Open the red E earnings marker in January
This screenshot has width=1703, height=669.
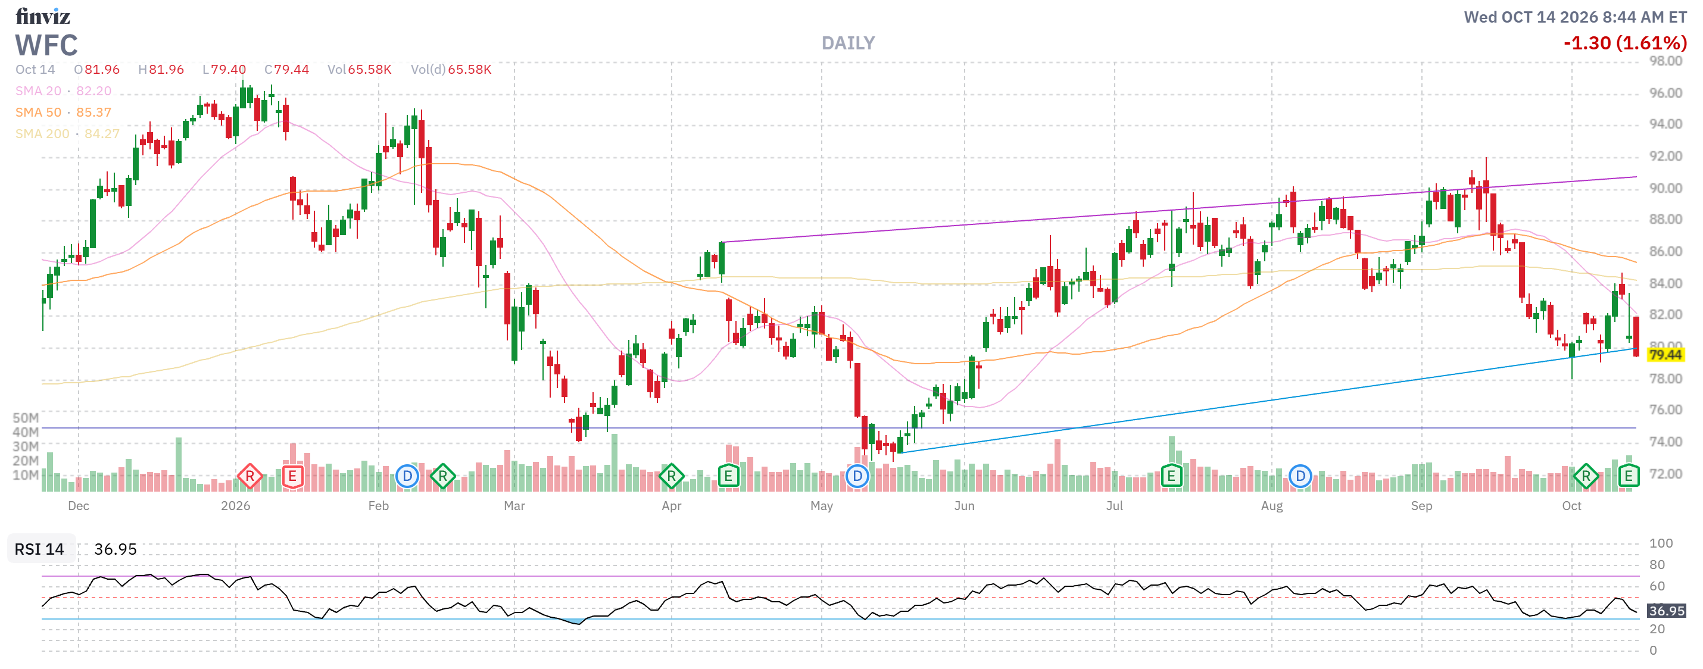point(292,476)
